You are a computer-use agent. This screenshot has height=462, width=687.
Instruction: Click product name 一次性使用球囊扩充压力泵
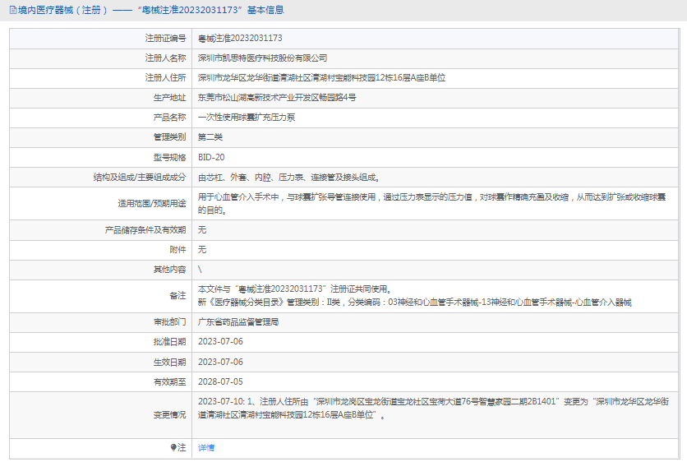pyautogui.click(x=247, y=118)
